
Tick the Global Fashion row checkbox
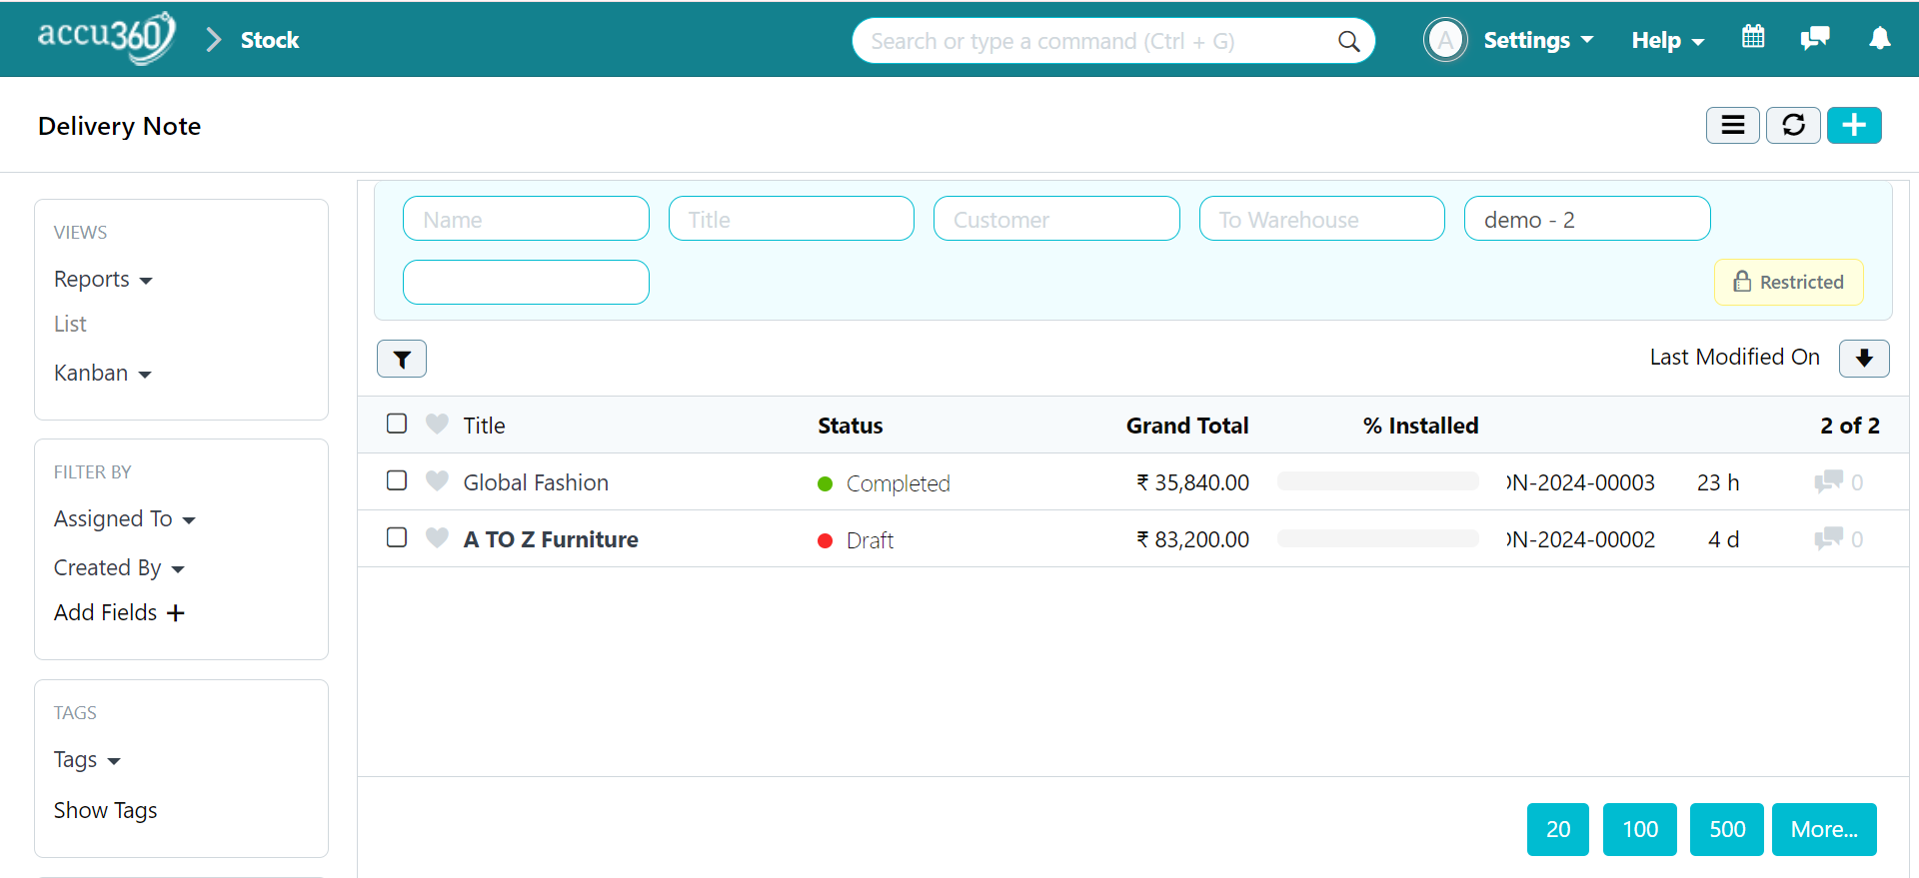[397, 480]
